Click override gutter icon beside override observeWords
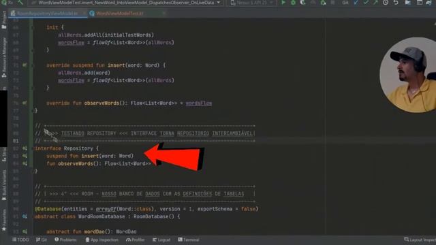436x245 pixels. tap(25, 103)
